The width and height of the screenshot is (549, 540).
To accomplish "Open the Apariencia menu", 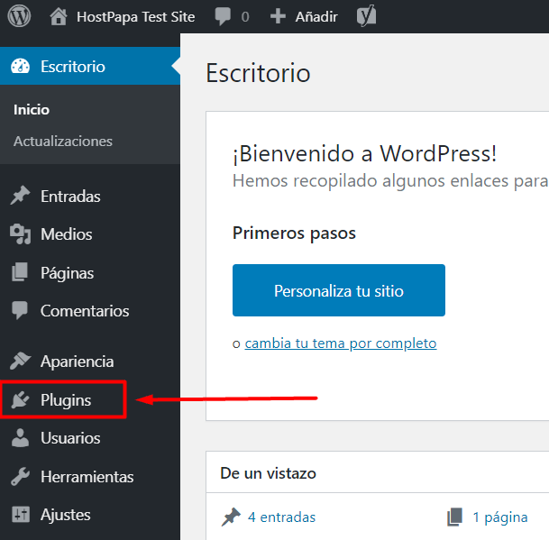I will coord(90,362).
